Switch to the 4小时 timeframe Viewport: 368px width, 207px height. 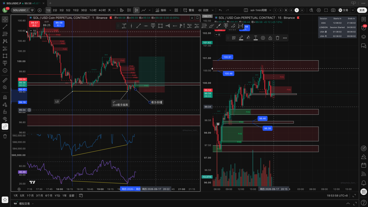pos(102,10)
